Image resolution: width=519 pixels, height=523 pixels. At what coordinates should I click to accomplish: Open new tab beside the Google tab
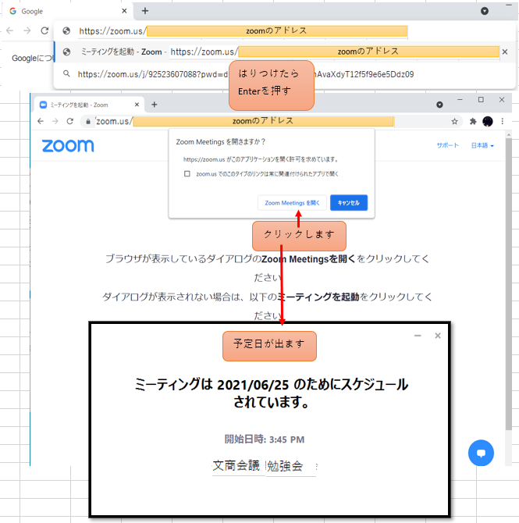point(144,11)
